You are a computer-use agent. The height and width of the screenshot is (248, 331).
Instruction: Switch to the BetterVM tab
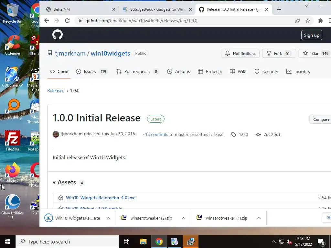[x=80, y=9]
